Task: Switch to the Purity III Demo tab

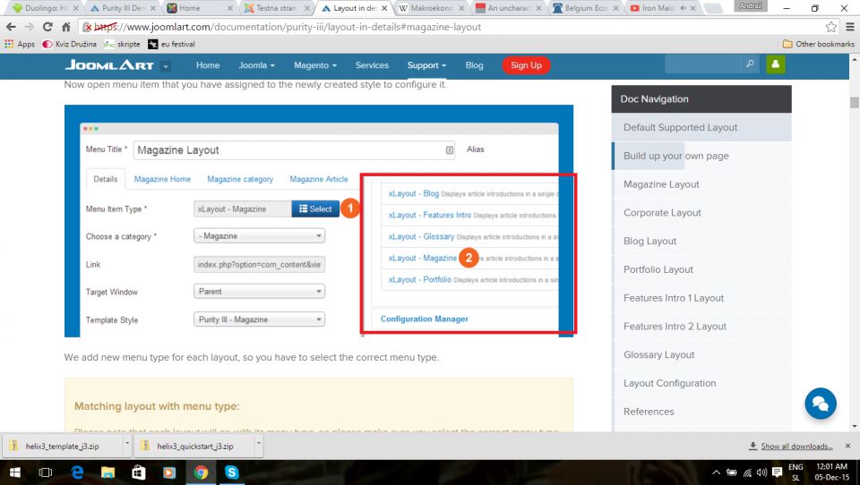Action: (122, 8)
